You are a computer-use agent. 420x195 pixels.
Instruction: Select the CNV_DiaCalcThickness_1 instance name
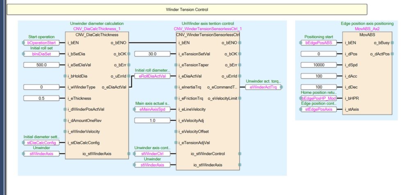click(98, 29)
